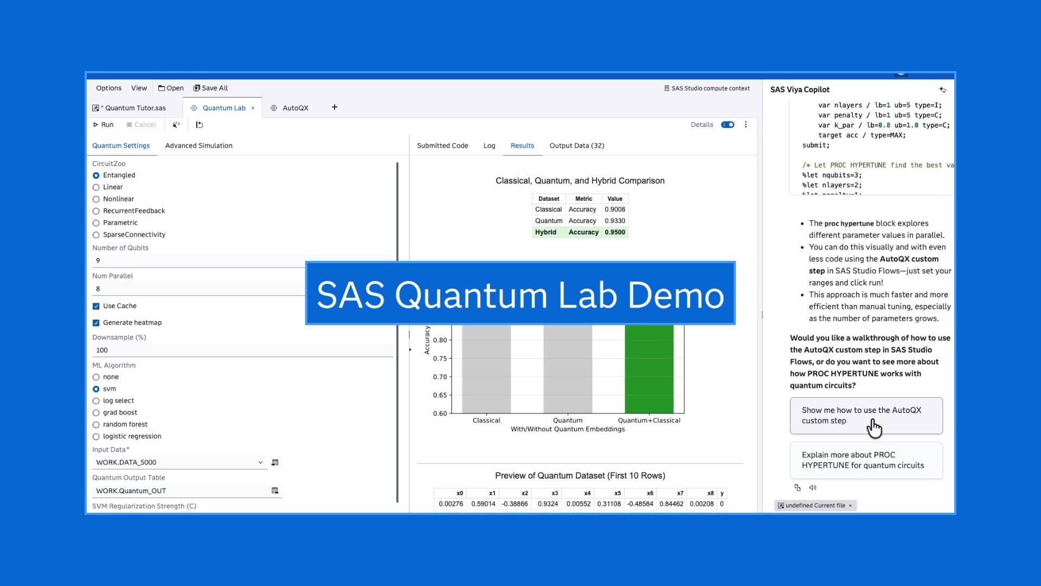The image size is (1041, 586).
Task: Select the grad boost ML Algorithm option
Action: coord(96,413)
